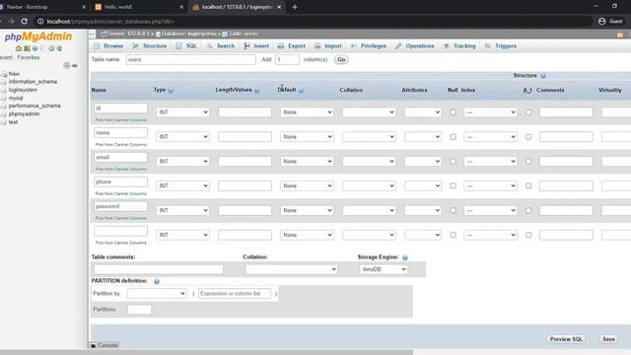Open Type dropdown for email column

click(182, 162)
